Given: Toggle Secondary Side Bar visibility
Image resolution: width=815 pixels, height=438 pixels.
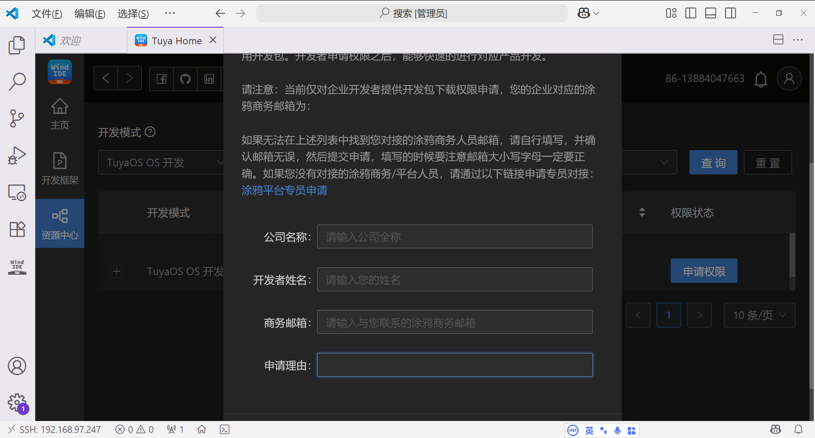Looking at the screenshot, I should 731,13.
